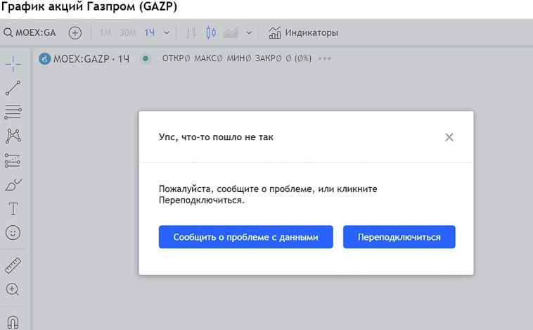Select the Text annotation tool

point(13,208)
